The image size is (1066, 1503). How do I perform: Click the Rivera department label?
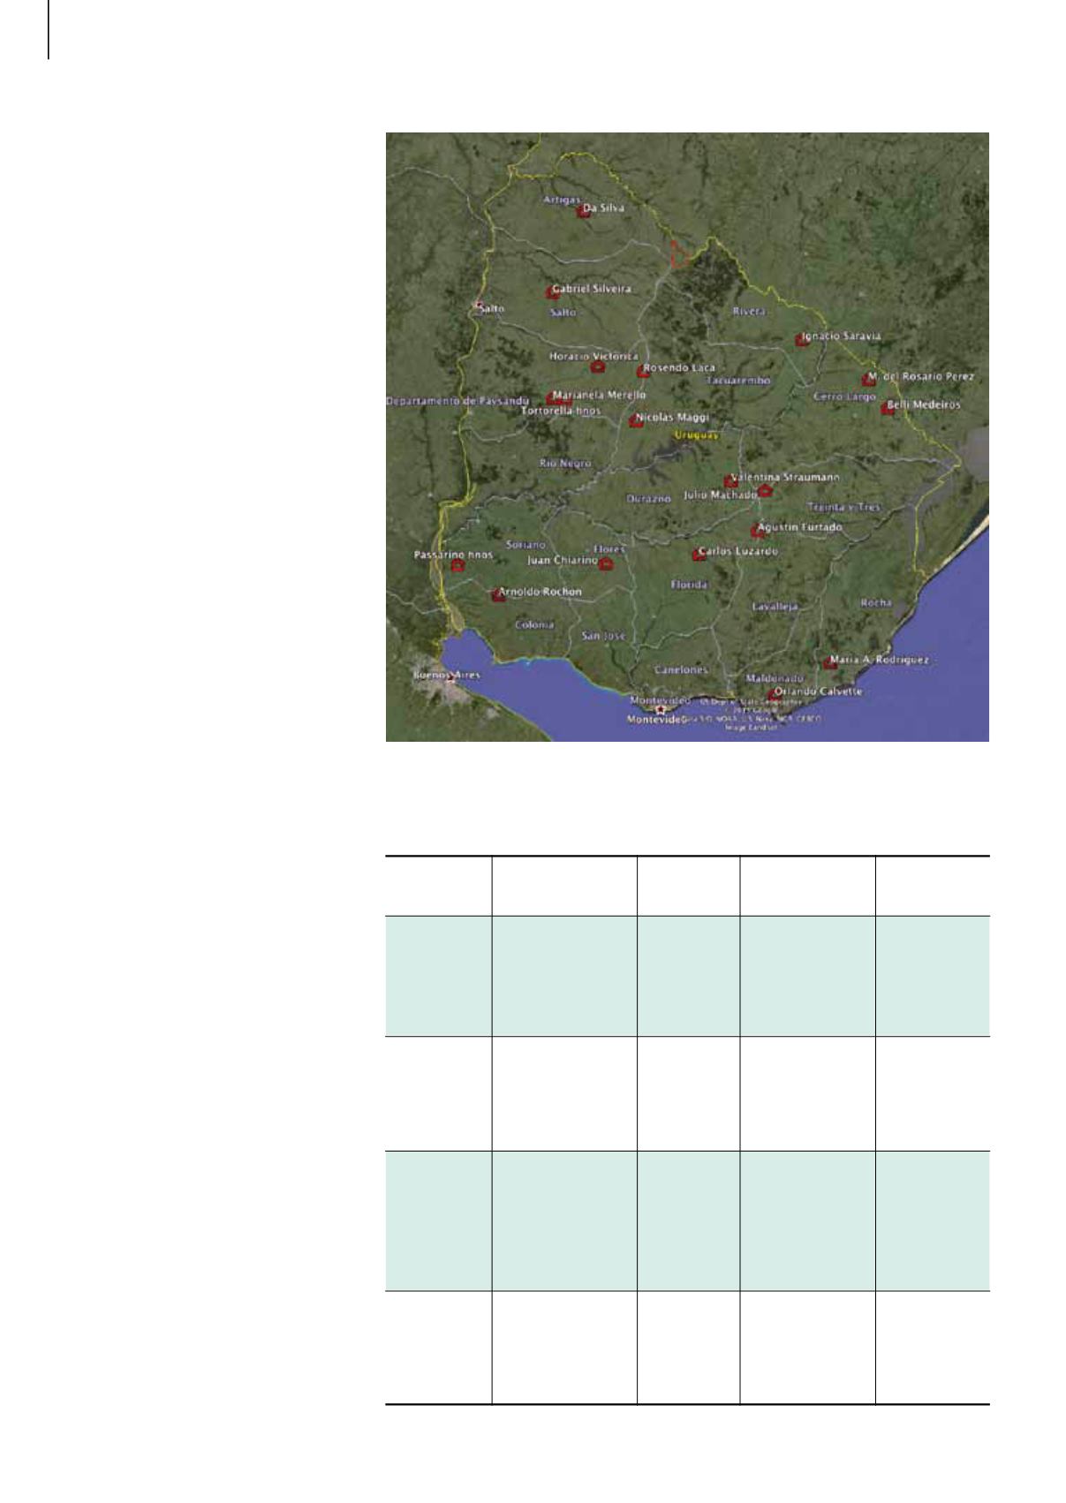749,311
